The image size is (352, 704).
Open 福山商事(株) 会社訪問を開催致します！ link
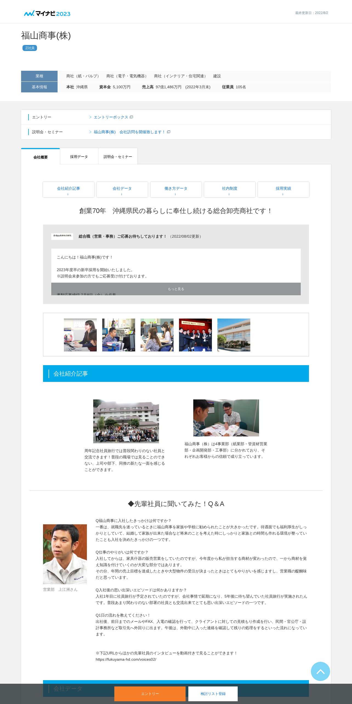pyautogui.click(x=129, y=132)
